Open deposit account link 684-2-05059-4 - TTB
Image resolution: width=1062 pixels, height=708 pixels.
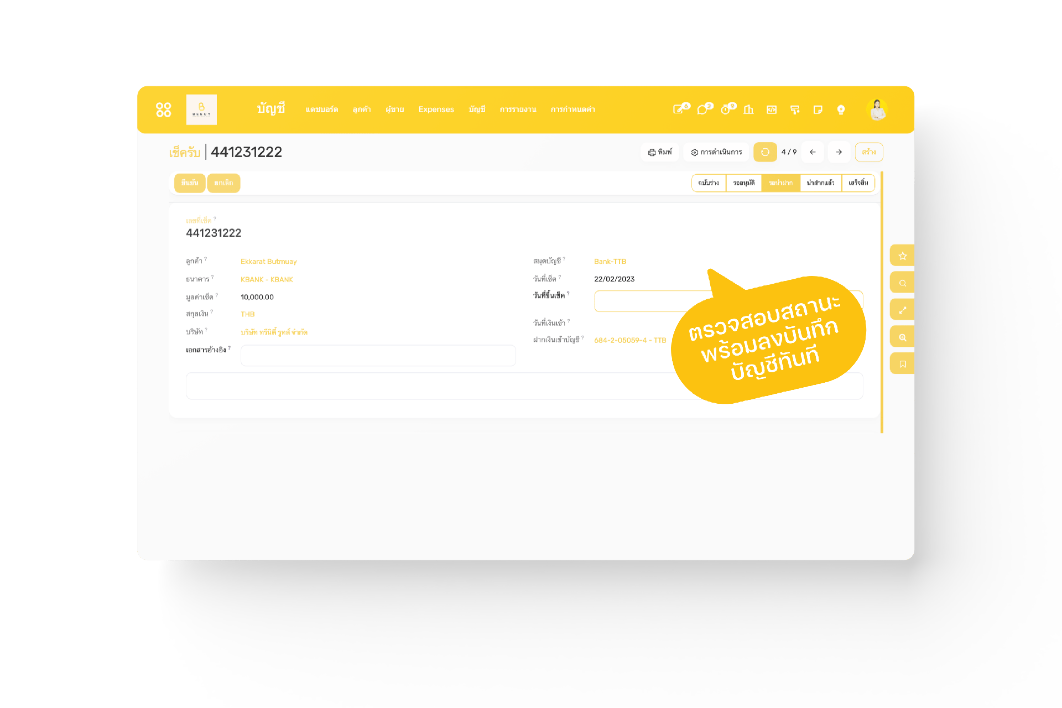tap(630, 340)
